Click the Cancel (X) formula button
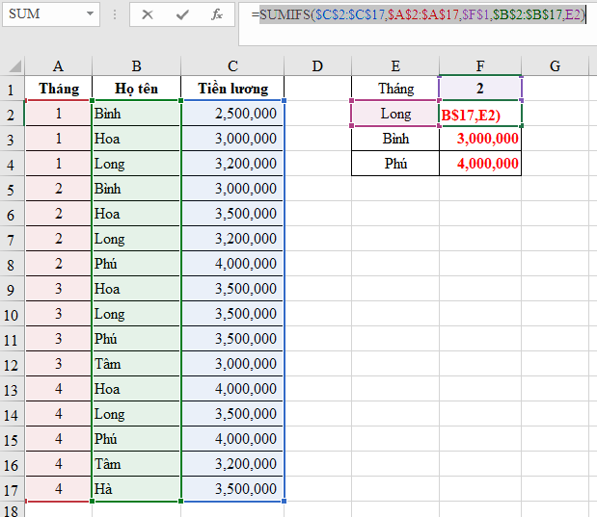 [x=147, y=14]
